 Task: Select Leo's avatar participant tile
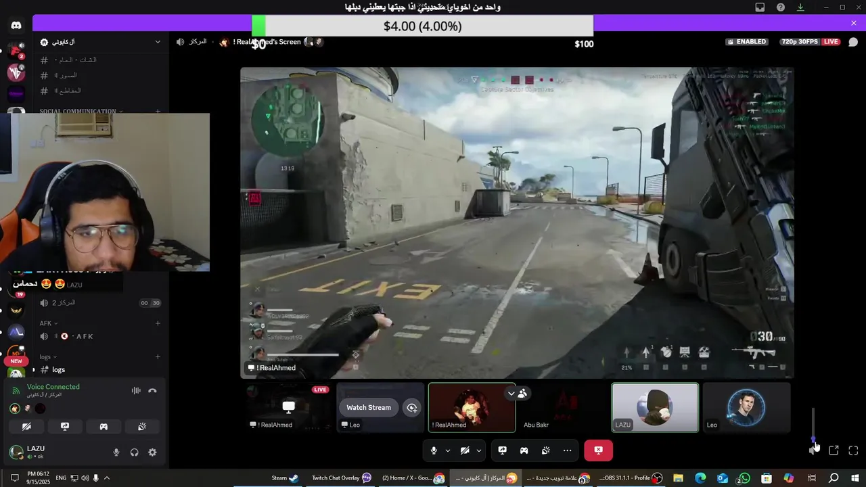coord(746,407)
